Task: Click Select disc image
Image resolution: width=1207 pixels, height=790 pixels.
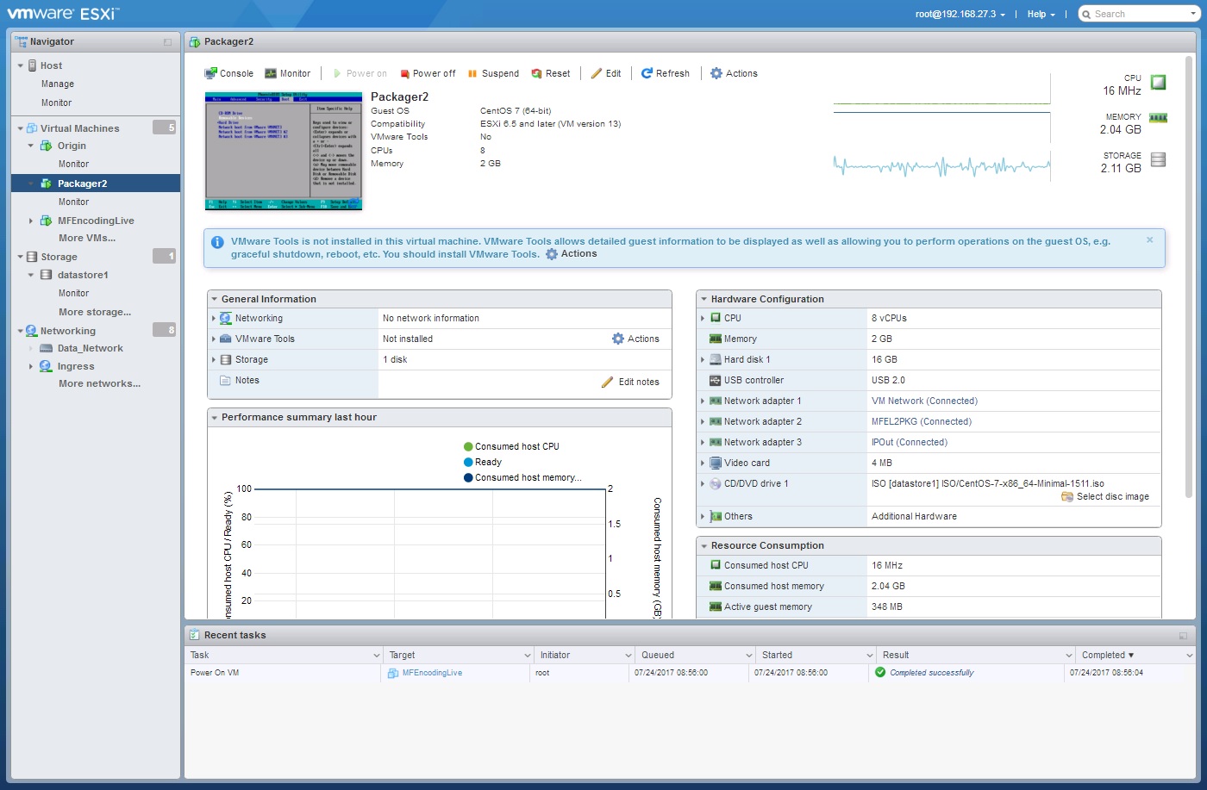Action: 1105,497
